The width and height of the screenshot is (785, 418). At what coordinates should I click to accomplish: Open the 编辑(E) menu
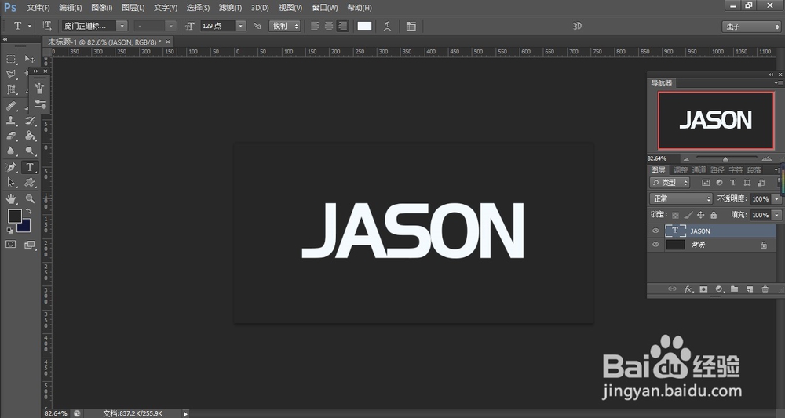pos(71,8)
